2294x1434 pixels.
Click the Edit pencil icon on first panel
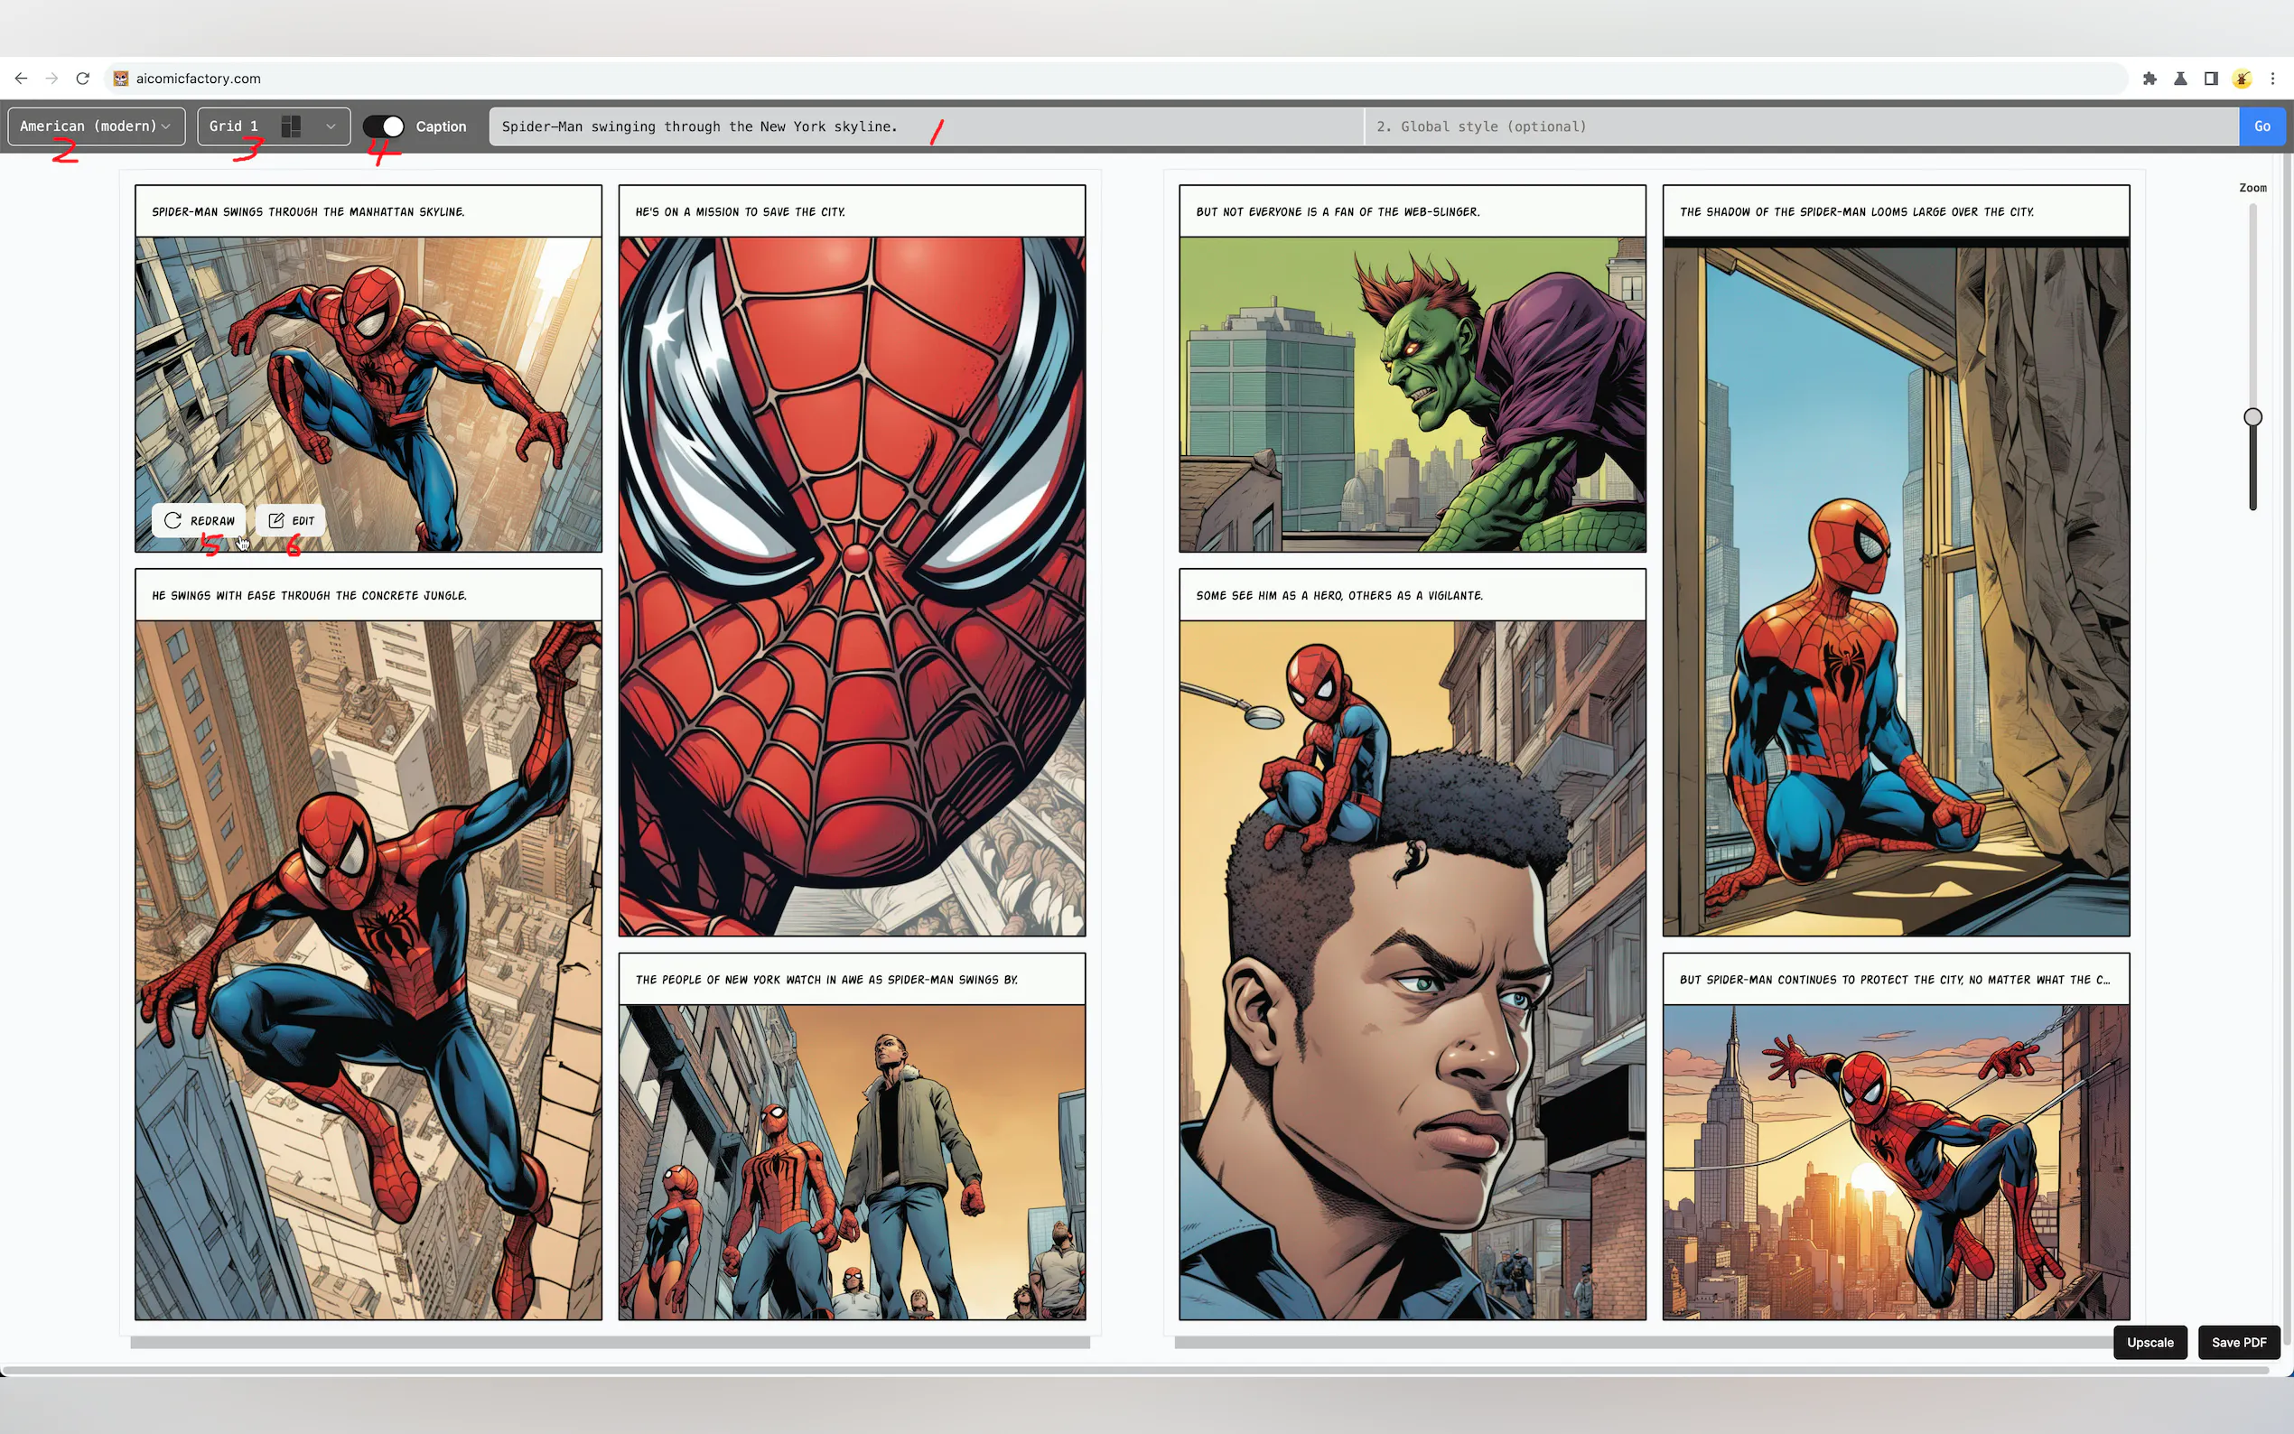coord(277,520)
